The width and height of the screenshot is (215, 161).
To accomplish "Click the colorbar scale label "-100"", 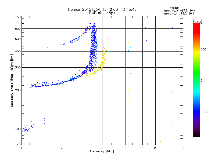I will (x=205, y=112).
